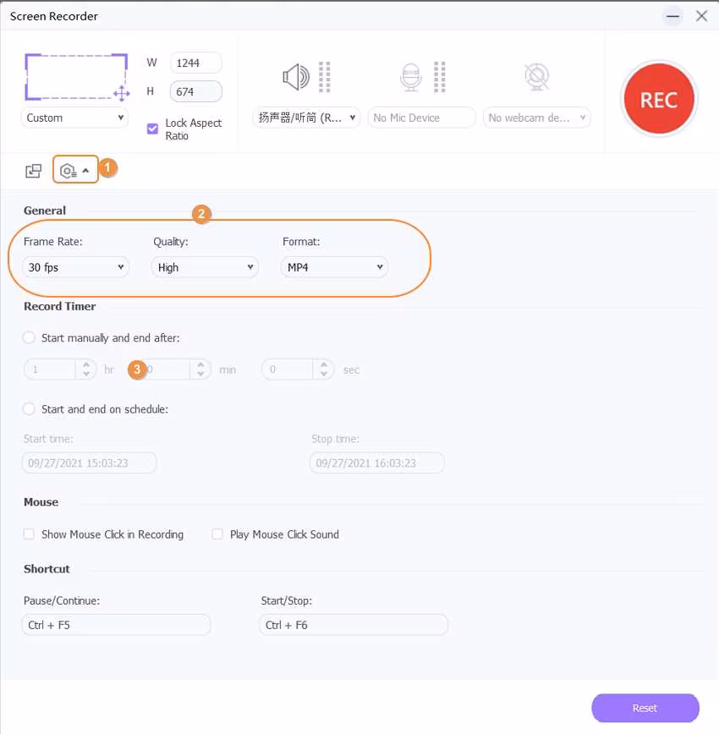Toggle the Lock Aspect Ratio checkbox
Viewport: 719px width, 734px height.
click(x=152, y=129)
